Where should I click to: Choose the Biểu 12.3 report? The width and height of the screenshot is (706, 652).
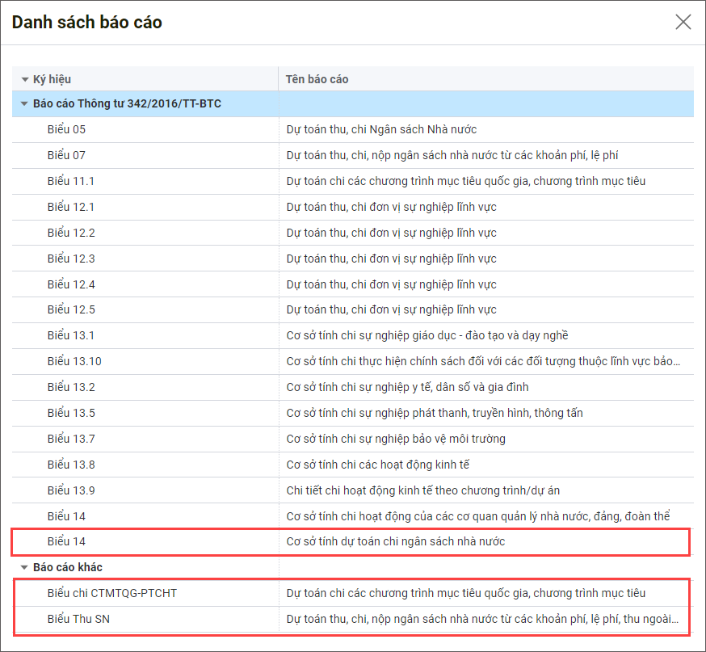pyautogui.click(x=71, y=259)
